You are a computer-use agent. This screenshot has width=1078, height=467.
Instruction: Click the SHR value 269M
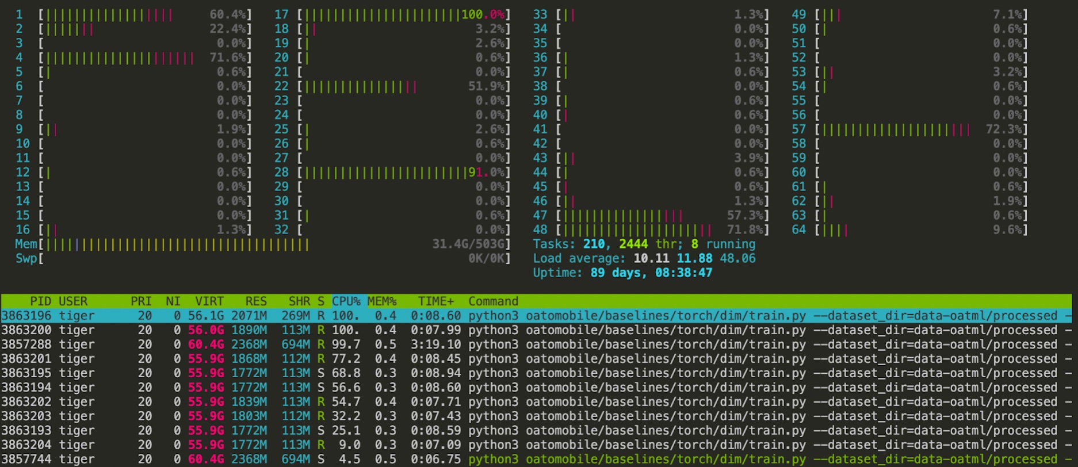[x=296, y=316]
